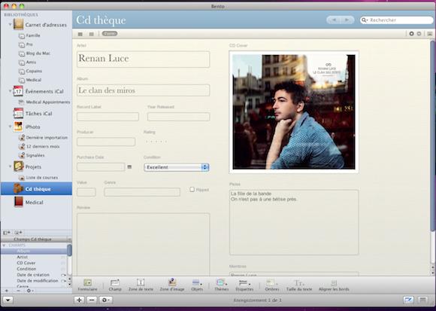Click the Champ tool icon
436x311 pixels.
(x=115, y=282)
